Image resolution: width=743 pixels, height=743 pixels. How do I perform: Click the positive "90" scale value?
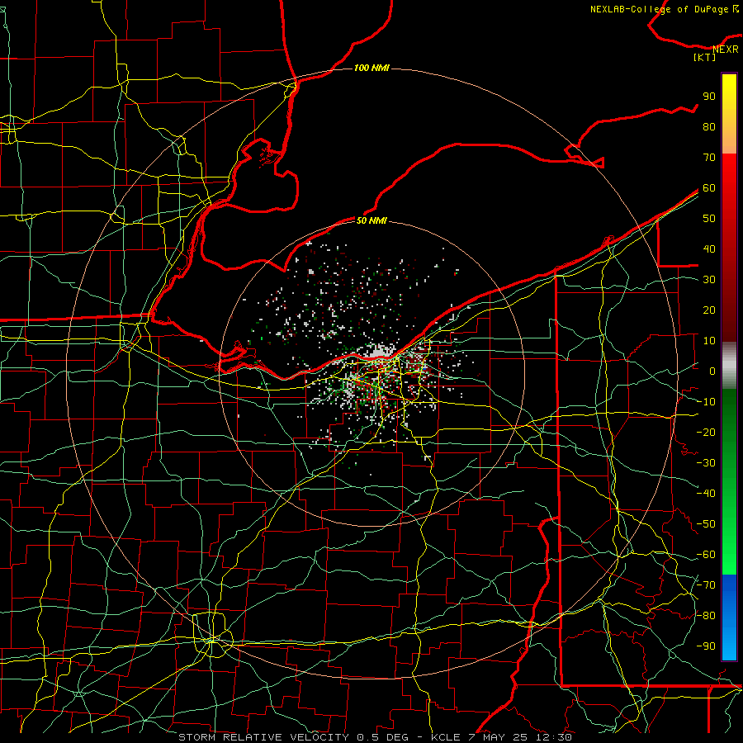pos(709,97)
